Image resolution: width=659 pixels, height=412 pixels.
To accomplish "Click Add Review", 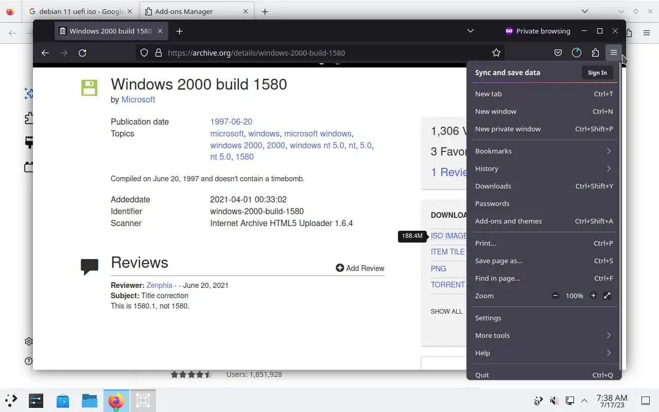I will click(360, 268).
